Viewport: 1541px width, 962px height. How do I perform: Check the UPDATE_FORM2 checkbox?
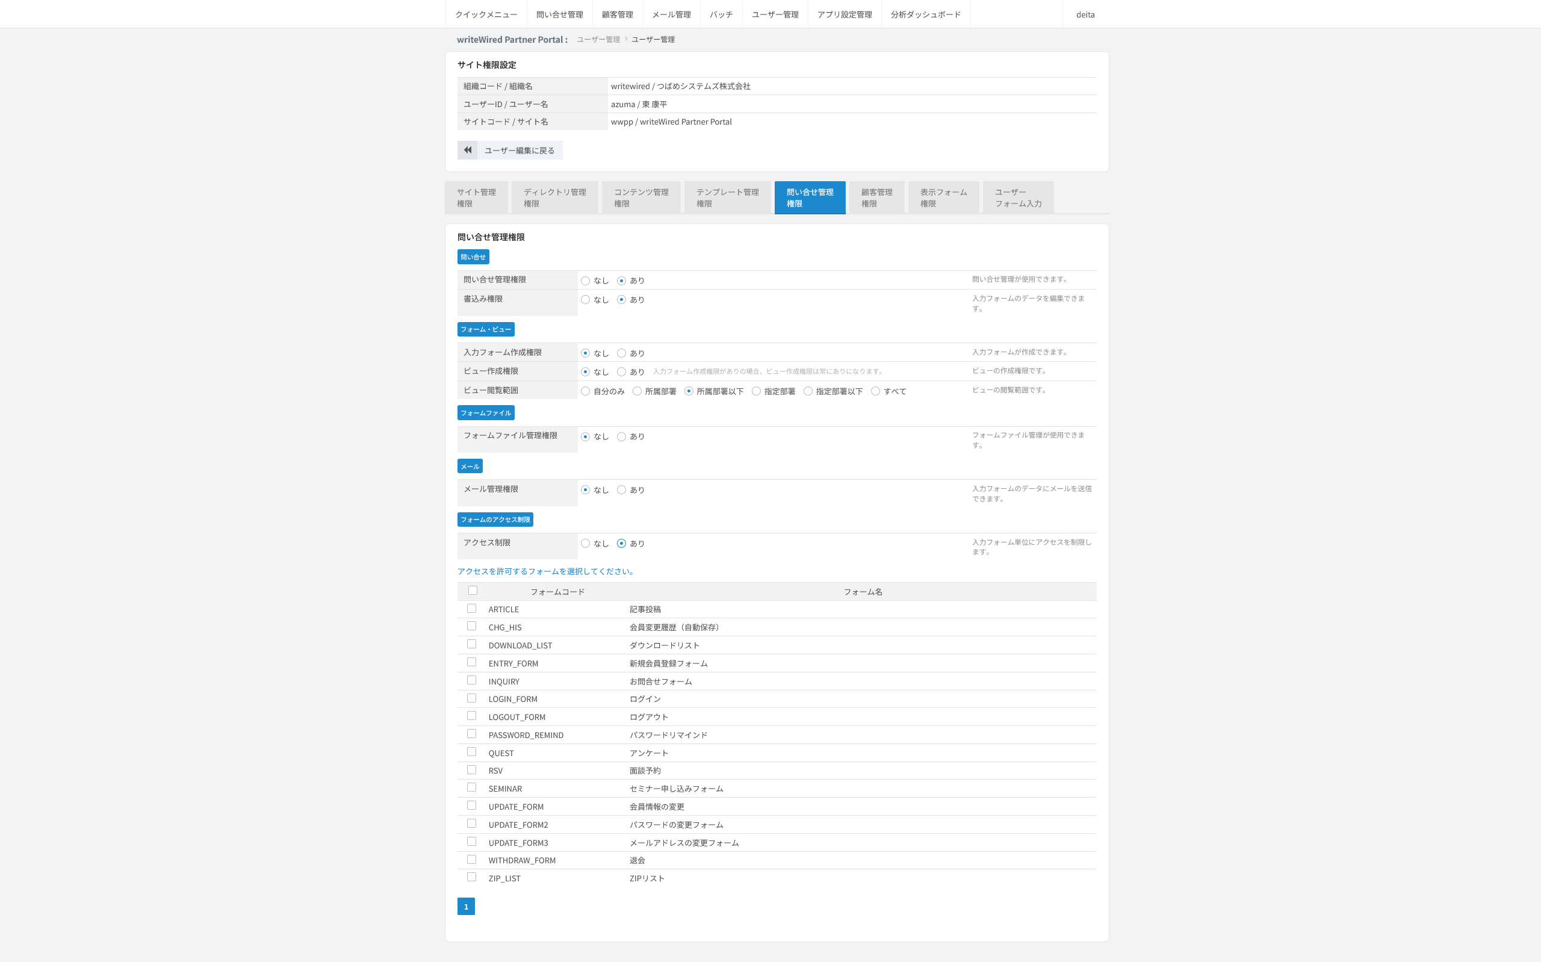471,824
